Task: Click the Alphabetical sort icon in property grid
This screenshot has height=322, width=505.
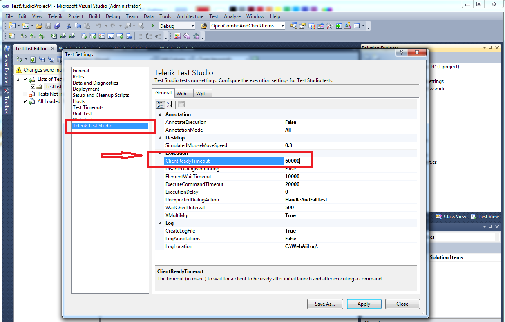Action: [170, 104]
